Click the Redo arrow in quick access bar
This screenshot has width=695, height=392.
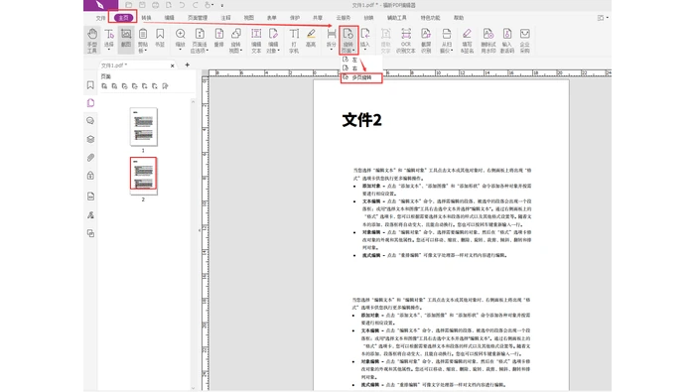[x=195, y=5]
